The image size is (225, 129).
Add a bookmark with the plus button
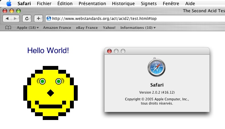coord(38,18)
